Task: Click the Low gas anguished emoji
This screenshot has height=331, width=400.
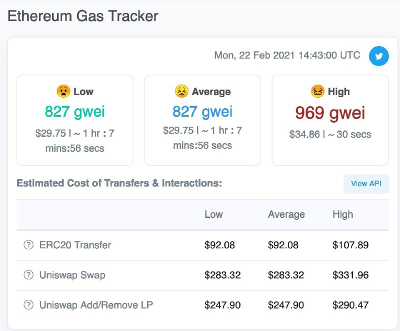Action: (63, 91)
